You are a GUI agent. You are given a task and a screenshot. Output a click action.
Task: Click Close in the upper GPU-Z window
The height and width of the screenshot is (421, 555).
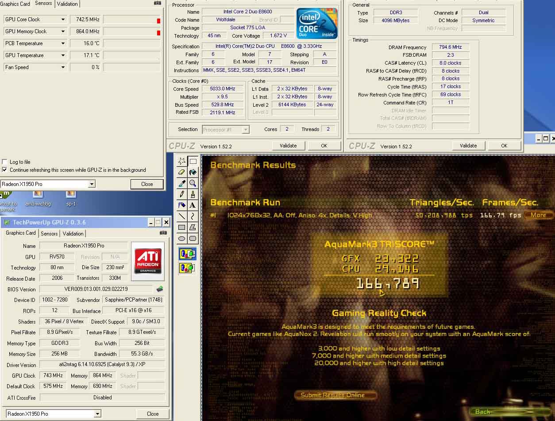click(147, 184)
